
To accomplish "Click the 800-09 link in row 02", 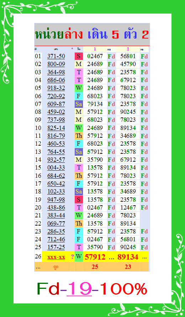I will tap(56, 64).
